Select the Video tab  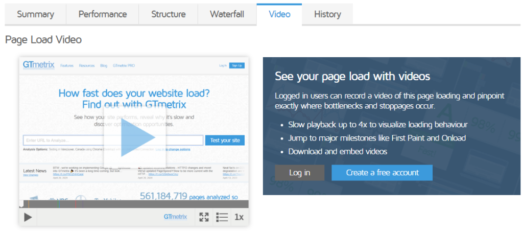click(x=279, y=14)
